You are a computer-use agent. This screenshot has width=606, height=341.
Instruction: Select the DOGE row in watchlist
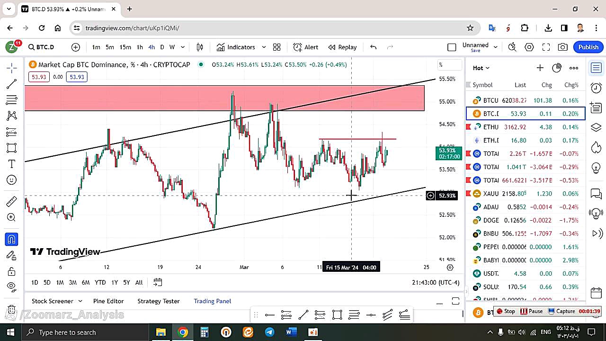click(526, 220)
